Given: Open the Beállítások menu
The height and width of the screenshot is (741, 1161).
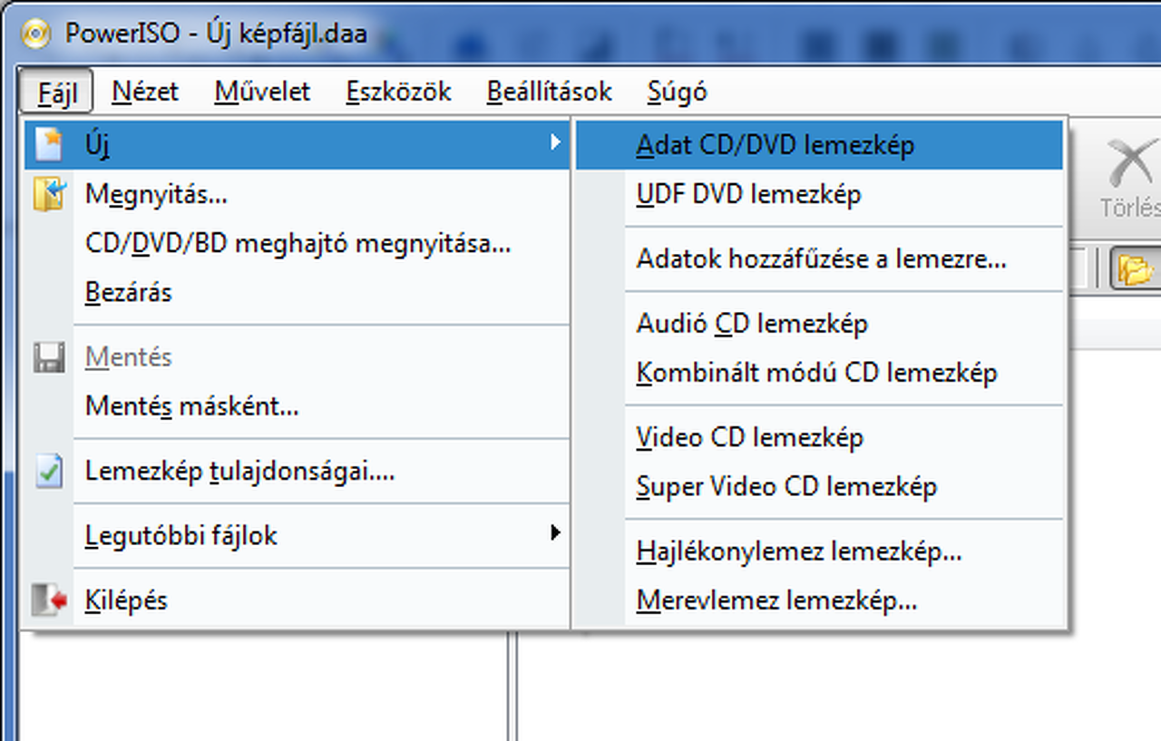Looking at the screenshot, I should click(x=549, y=92).
